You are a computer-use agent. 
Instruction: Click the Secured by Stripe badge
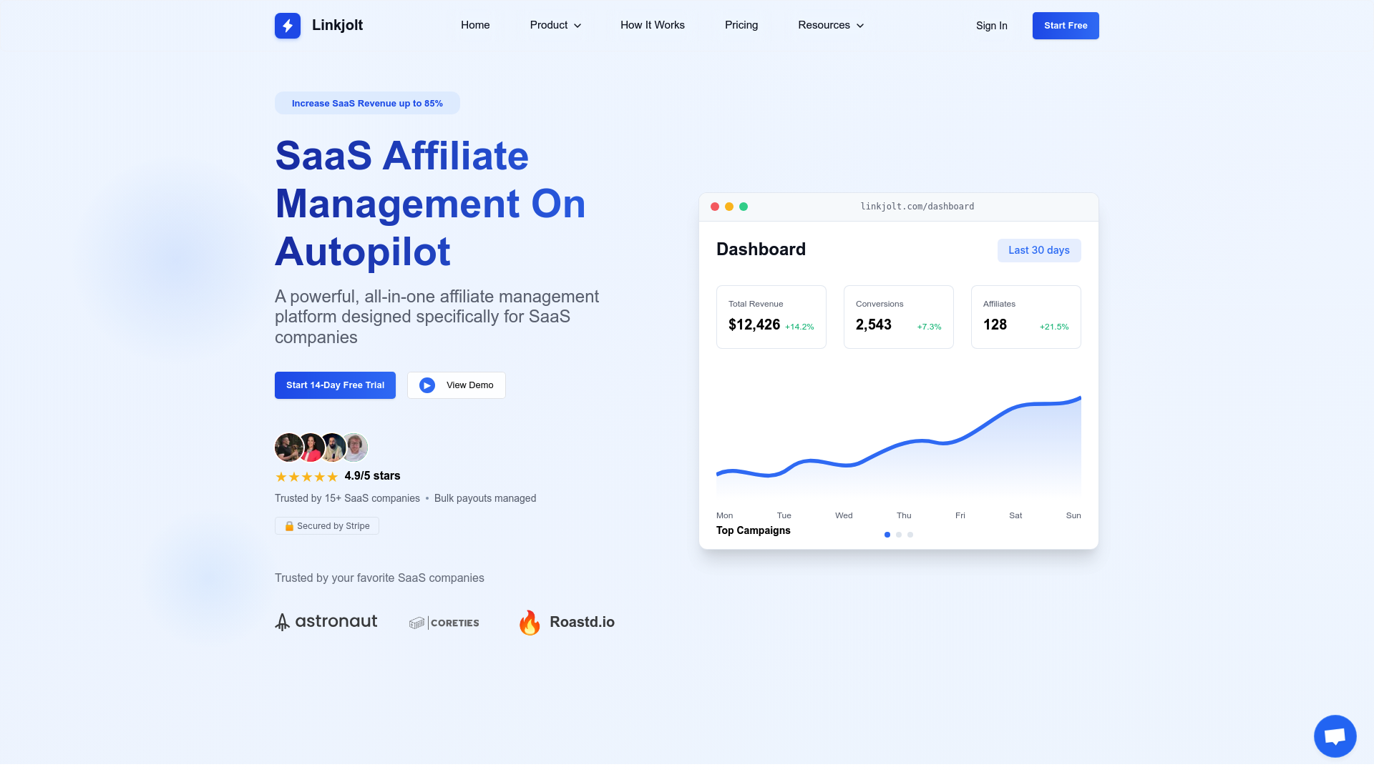pos(327,526)
